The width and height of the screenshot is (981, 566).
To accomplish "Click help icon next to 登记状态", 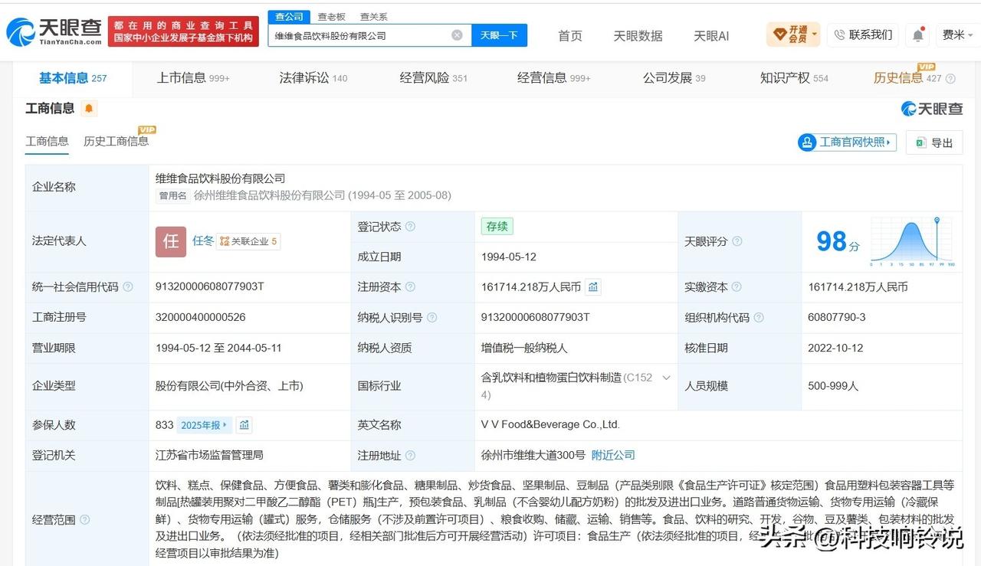I will pyautogui.click(x=410, y=227).
